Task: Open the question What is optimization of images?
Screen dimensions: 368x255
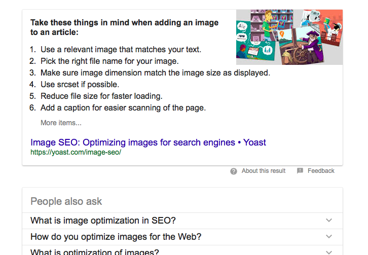Action: tap(95, 252)
